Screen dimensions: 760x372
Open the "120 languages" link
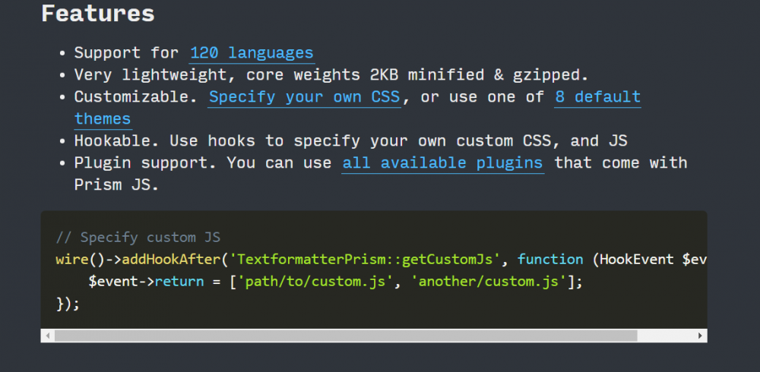point(251,53)
